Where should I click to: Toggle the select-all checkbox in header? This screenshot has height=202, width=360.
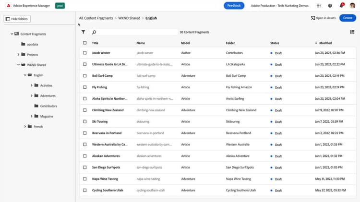84,43
